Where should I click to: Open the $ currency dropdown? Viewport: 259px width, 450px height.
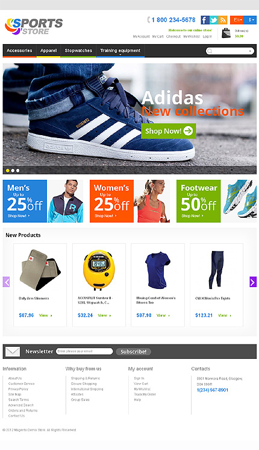coord(250,20)
